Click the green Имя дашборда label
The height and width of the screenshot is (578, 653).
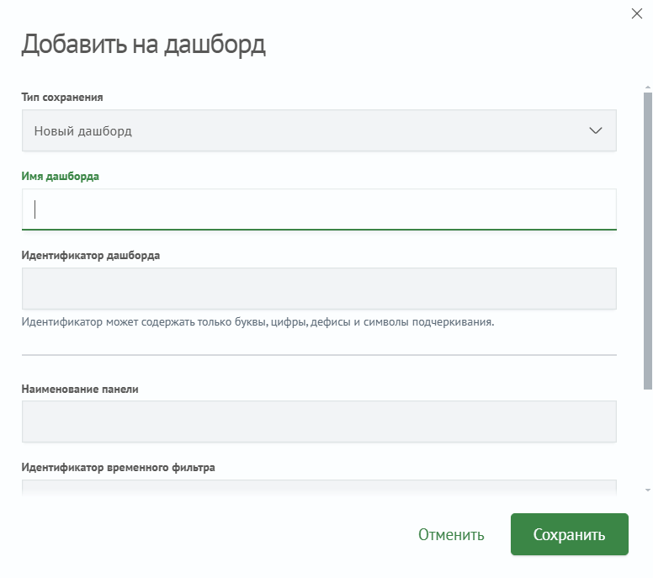point(60,176)
